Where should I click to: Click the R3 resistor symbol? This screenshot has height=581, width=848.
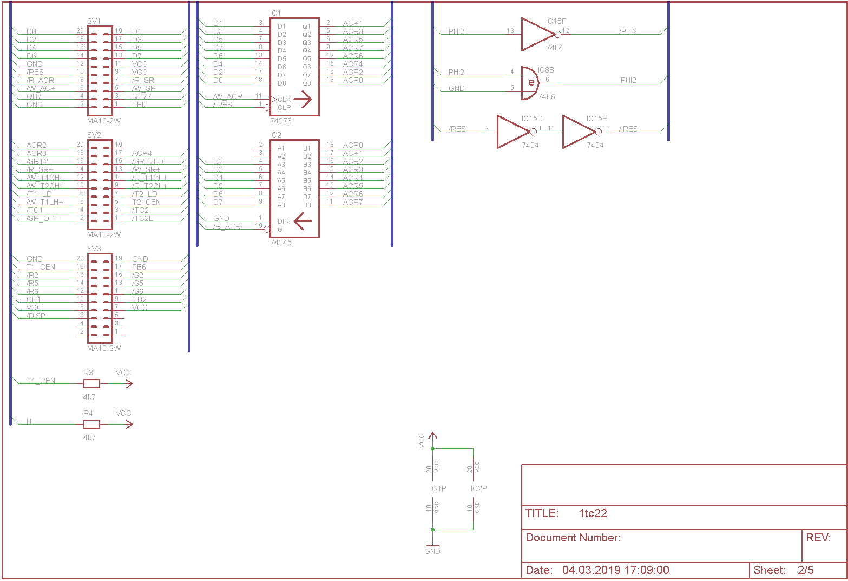click(91, 384)
